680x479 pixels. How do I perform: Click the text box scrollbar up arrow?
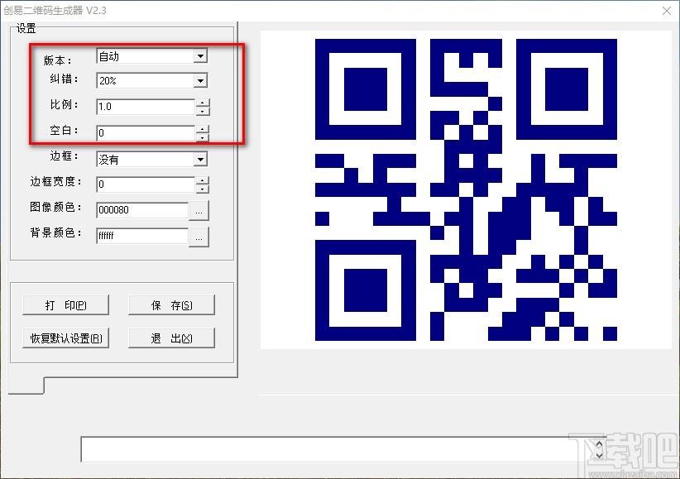tap(599, 444)
